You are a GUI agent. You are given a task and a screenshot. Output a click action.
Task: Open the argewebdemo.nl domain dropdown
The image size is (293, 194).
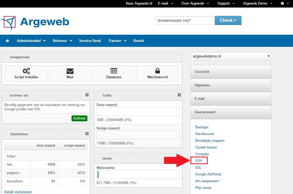click(x=231, y=56)
